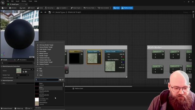Collapse the Material Expression section
This screenshot has height=110, width=195.
point(2,81)
